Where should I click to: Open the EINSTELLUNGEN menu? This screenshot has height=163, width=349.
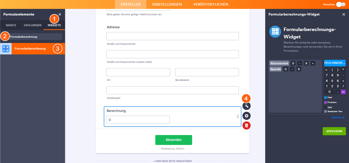[167, 4]
